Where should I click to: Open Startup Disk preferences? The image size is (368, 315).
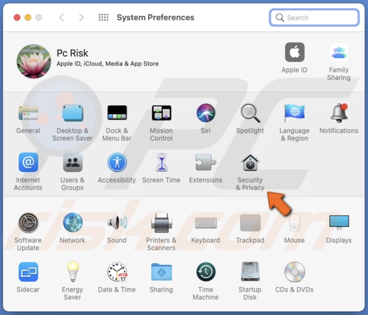coord(250,273)
